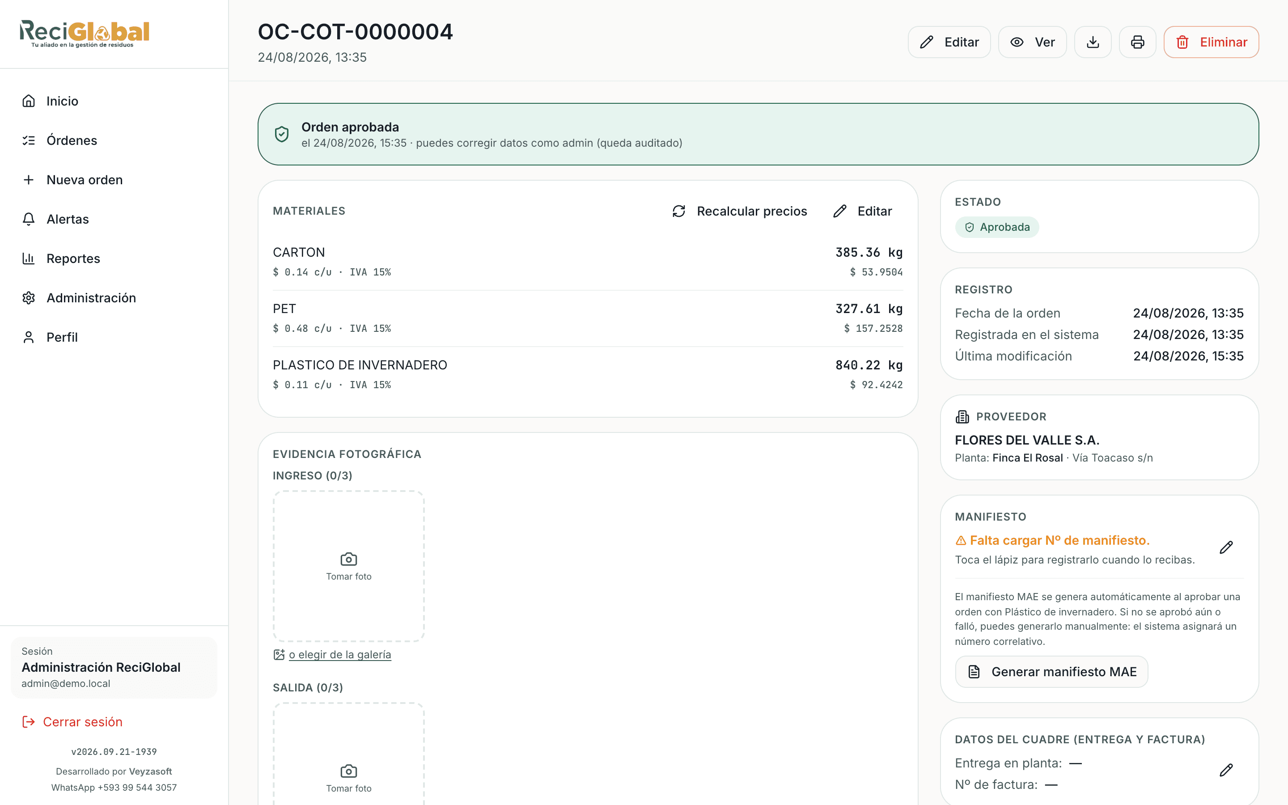Click the PET material row name
Image resolution: width=1288 pixels, height=805 pixels.
point(284,309)
